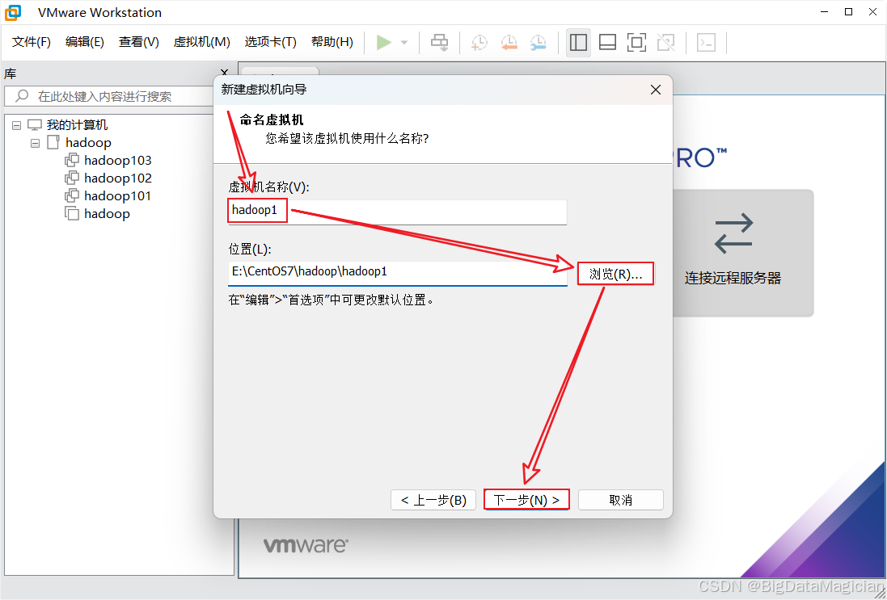
Task: Click the hadoop103 VM icon
Action: click(72, 161)
